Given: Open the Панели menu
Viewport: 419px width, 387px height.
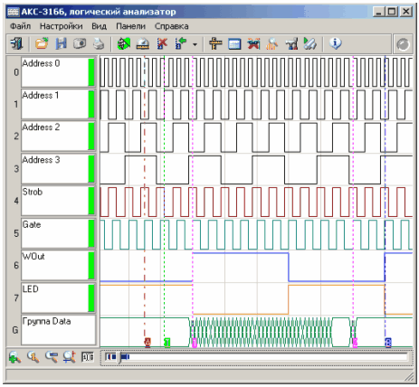Looking at the screenshot, I should (130, 26).
